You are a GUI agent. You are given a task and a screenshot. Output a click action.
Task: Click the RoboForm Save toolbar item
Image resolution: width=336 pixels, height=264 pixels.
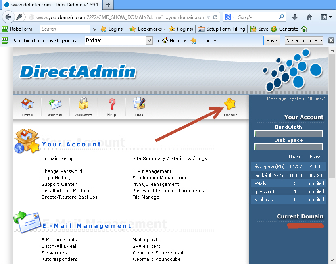pyautogui.click(x=259, y=29)
